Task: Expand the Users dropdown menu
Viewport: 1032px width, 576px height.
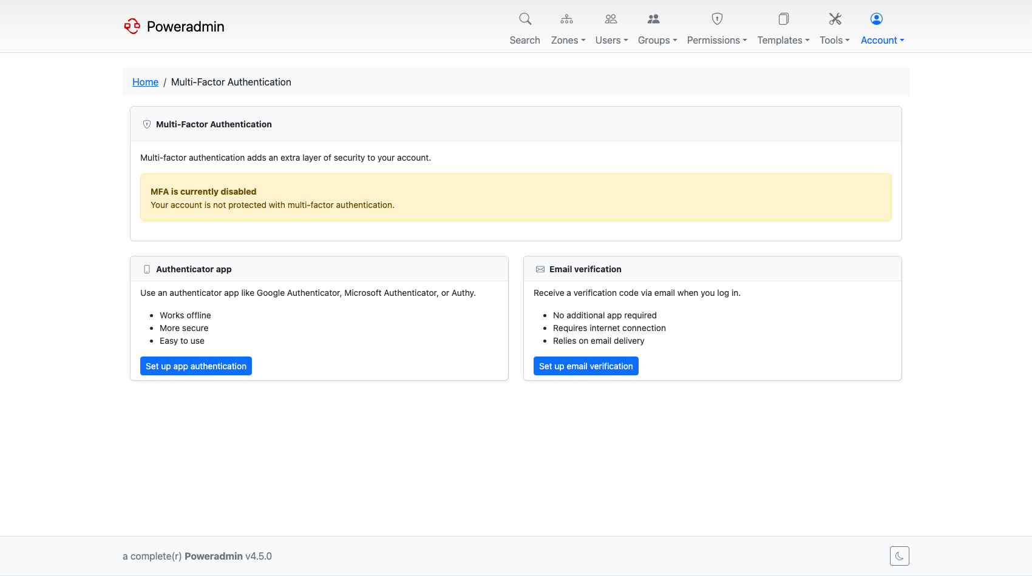Action: pos(612,40)
